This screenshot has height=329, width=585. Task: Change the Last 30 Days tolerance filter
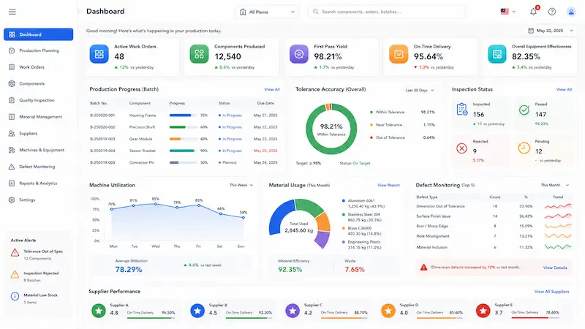tap(420, 90)
